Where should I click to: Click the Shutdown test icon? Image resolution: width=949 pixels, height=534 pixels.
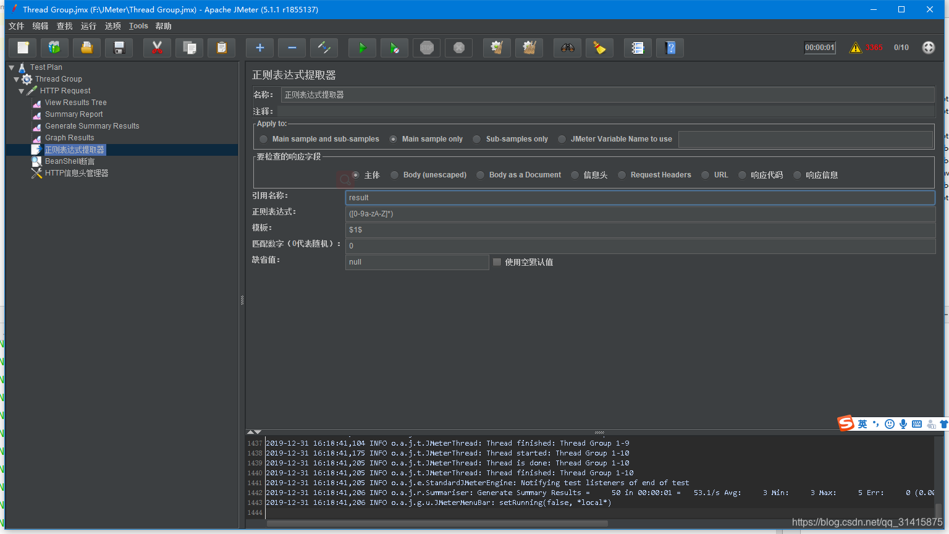click(459, 48)
